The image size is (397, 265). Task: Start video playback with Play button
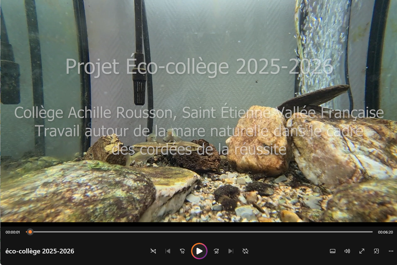pos(199,251)
